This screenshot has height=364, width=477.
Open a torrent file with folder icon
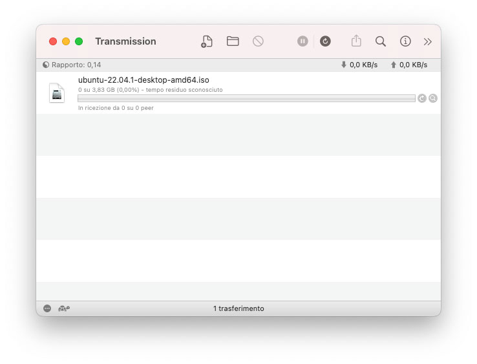point(233,41)
